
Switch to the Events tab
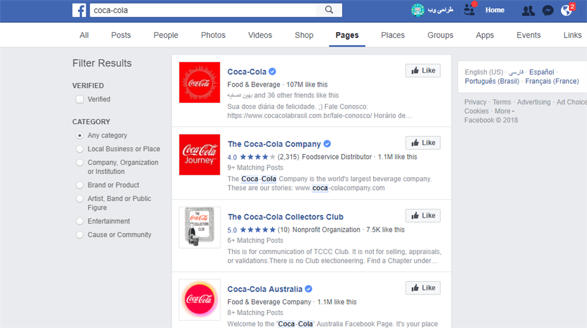[529, 35]
